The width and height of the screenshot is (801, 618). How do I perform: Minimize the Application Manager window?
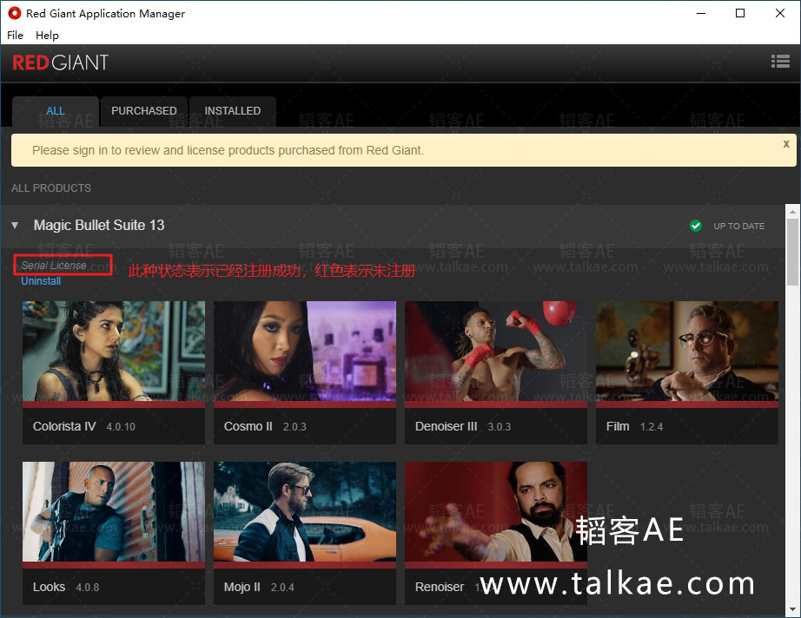point(701,13)
